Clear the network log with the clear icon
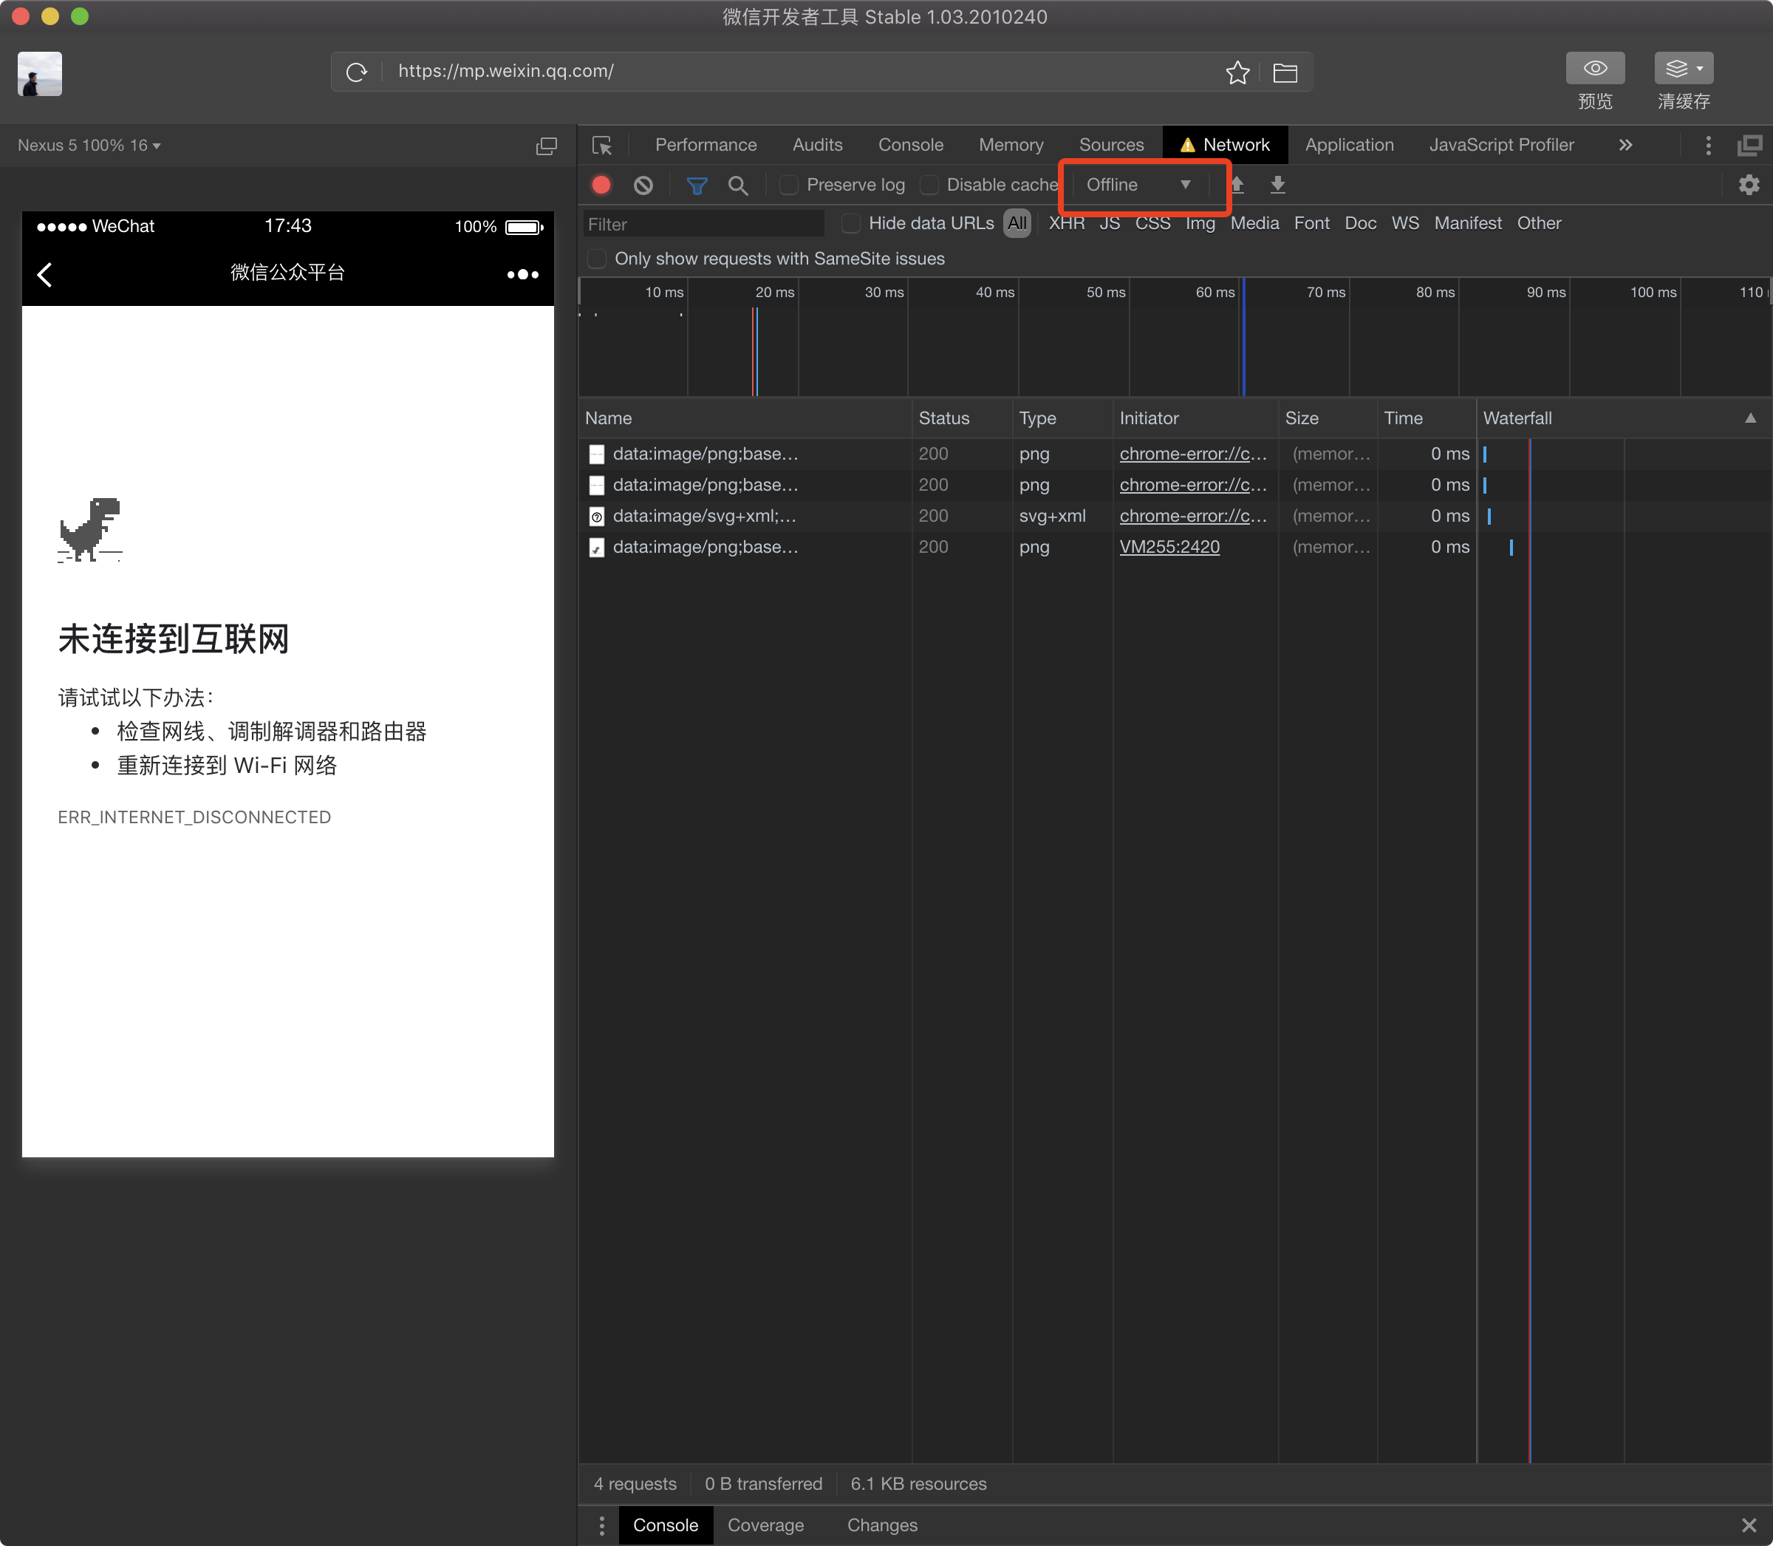The height and width of the screenshot is (1546, 1773). tap(643, 185)
